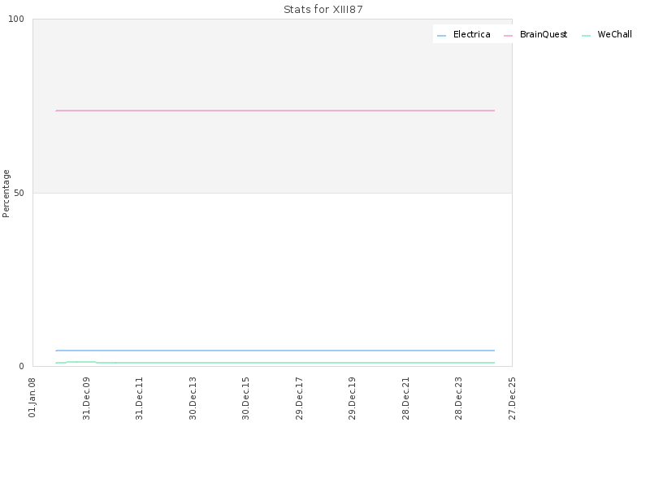Click the 50 y-axis tick label
The image size is (650, 488).
click(19, 193)
